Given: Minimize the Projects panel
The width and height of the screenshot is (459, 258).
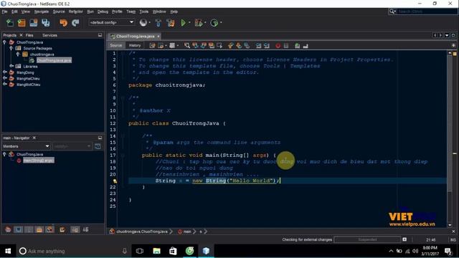Looking at the screenshot, I should tap(100, 35).
